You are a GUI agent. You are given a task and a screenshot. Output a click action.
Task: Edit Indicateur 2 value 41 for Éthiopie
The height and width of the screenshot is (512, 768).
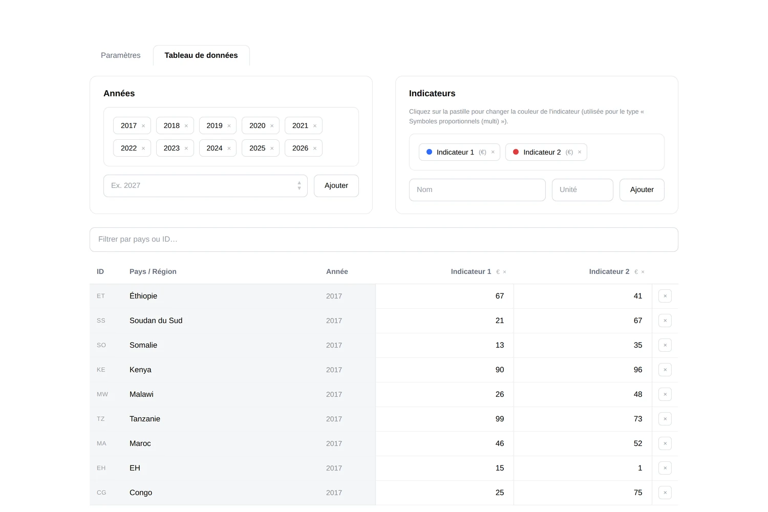[583, 296]
